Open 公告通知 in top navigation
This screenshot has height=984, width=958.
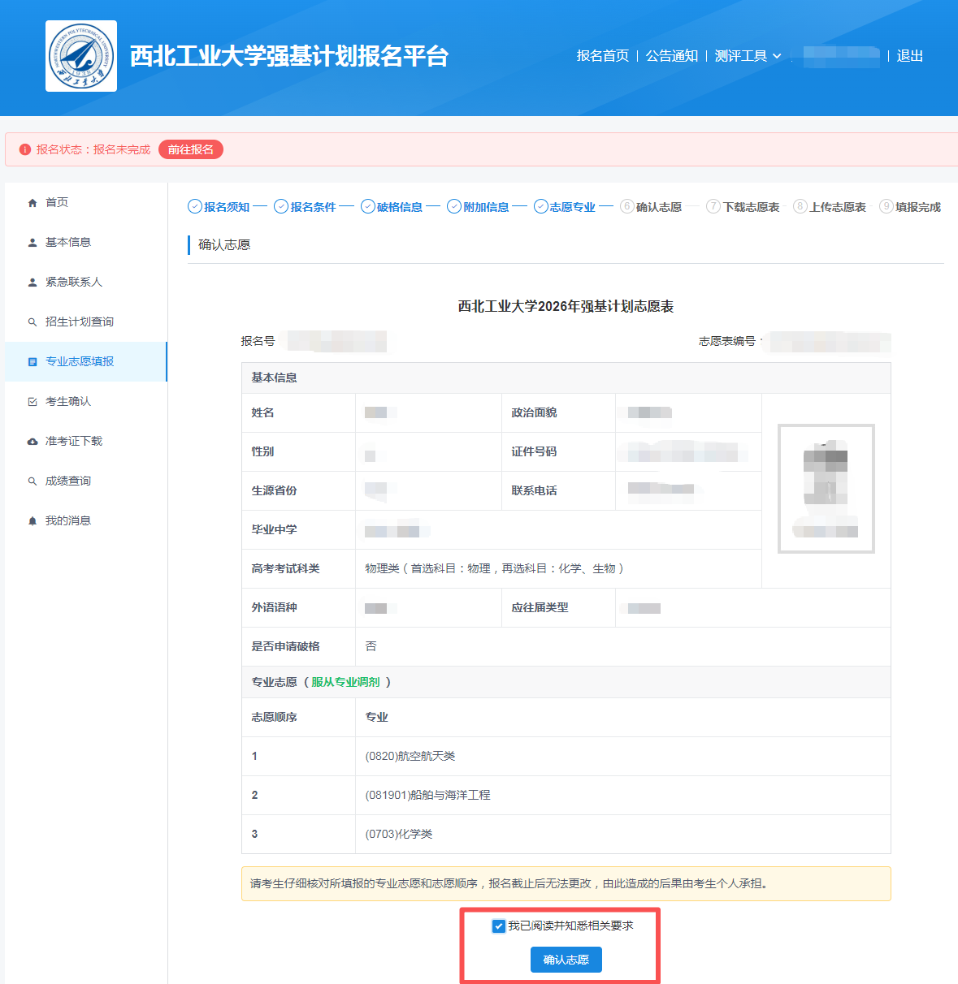click(x=671, y=56)
